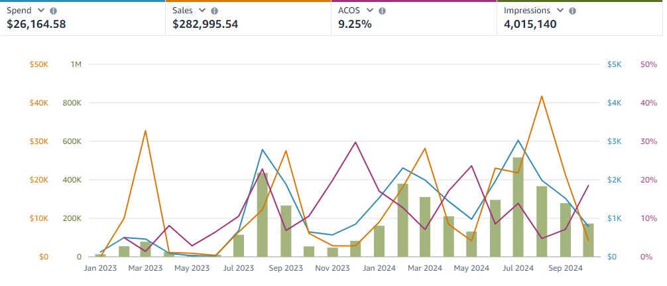Click the orange Sales line's highest peak
667x286 pixels.
542,96
